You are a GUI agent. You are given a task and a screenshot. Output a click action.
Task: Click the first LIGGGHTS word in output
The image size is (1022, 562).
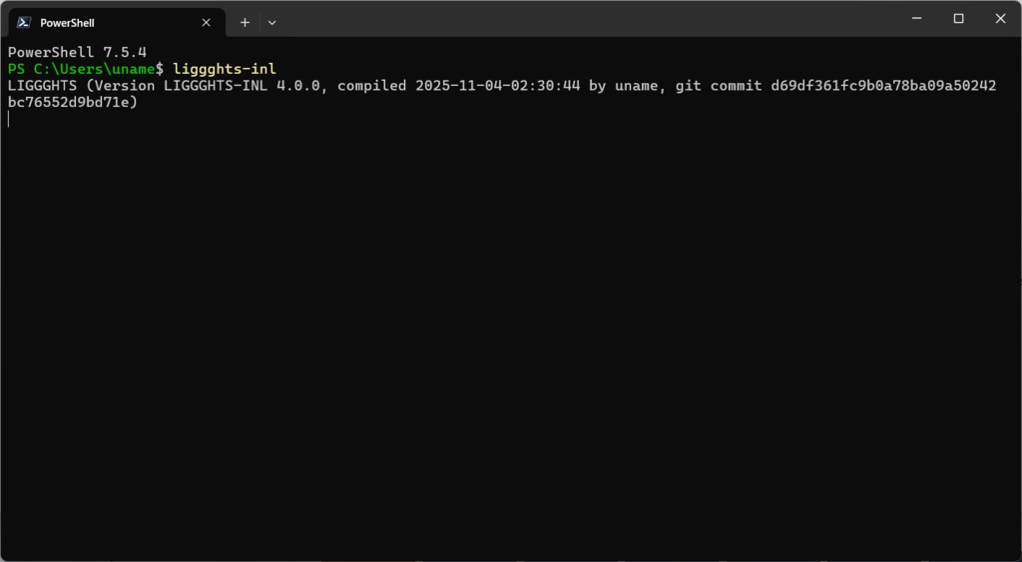pyautogui.click(x=42, y=85)
